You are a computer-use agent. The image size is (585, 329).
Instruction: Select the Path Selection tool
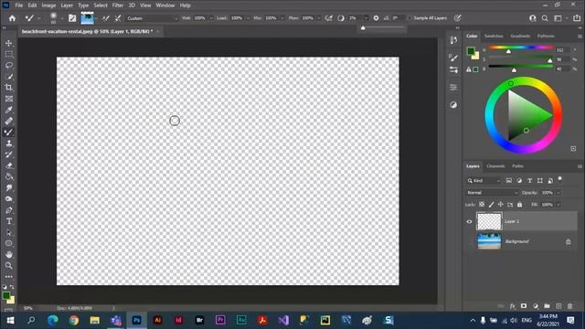click(9, 232)
